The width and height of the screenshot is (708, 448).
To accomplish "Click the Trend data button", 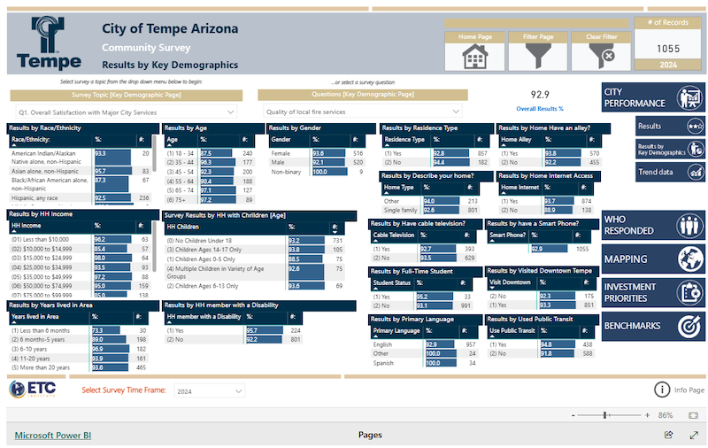I will point(670,173).
